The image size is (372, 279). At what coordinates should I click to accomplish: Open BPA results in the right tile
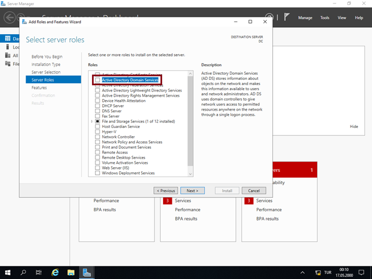coord(267,219)
